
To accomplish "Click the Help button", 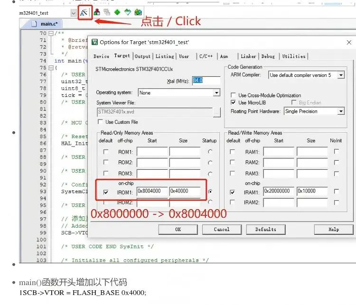I will (x=334, y=230).
